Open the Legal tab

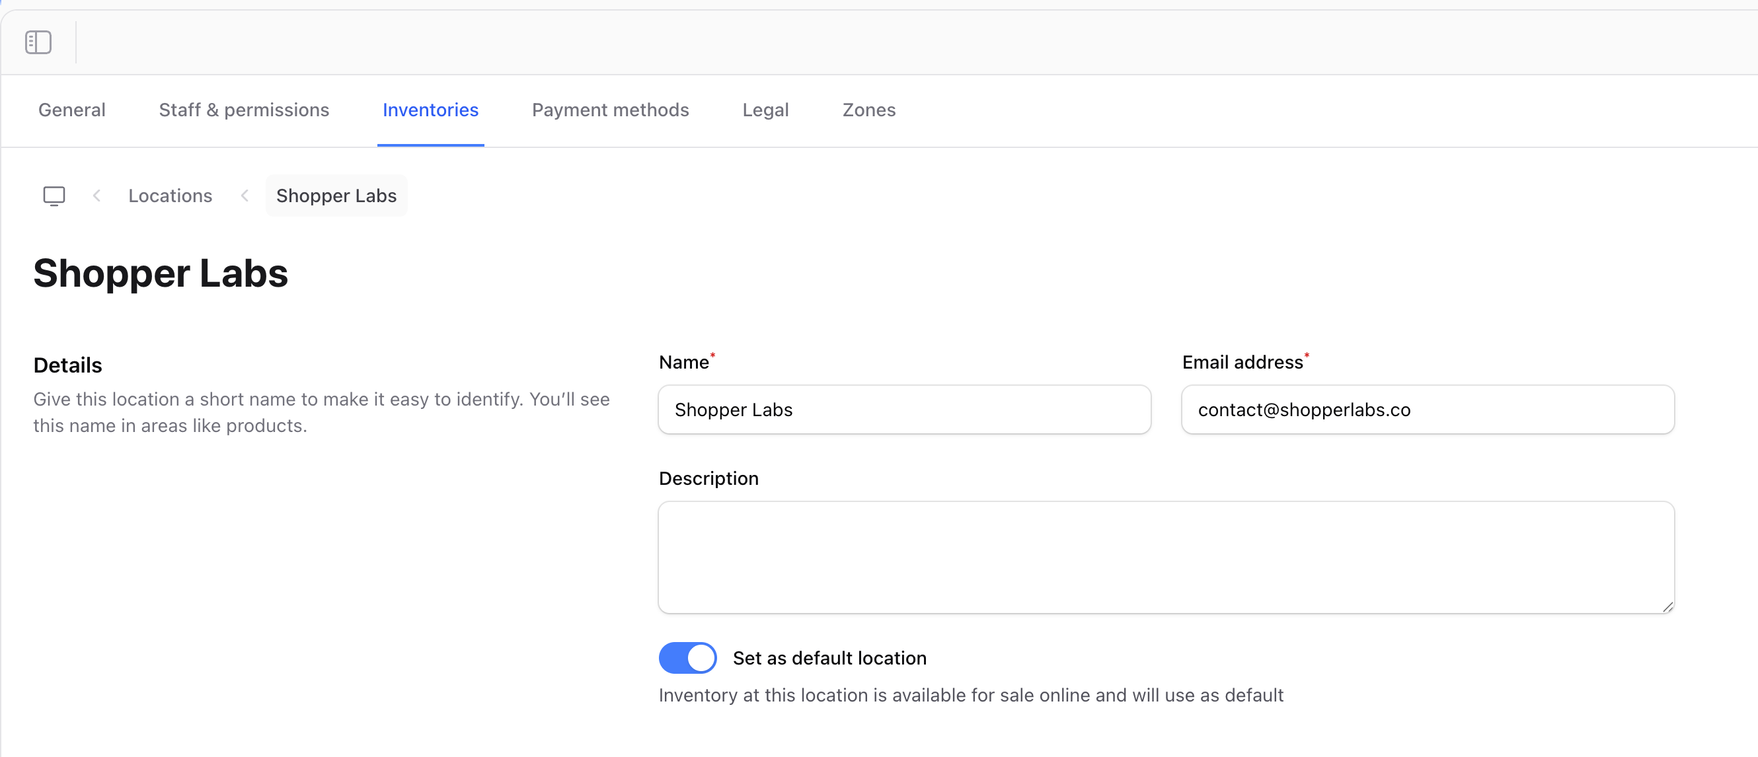click(x=765, y=110)
